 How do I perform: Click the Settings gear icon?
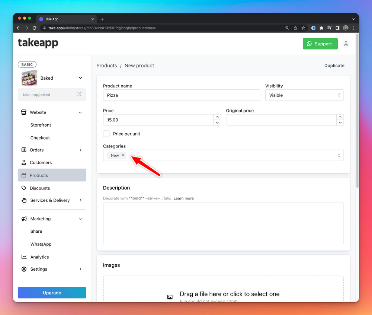point(24,269)
